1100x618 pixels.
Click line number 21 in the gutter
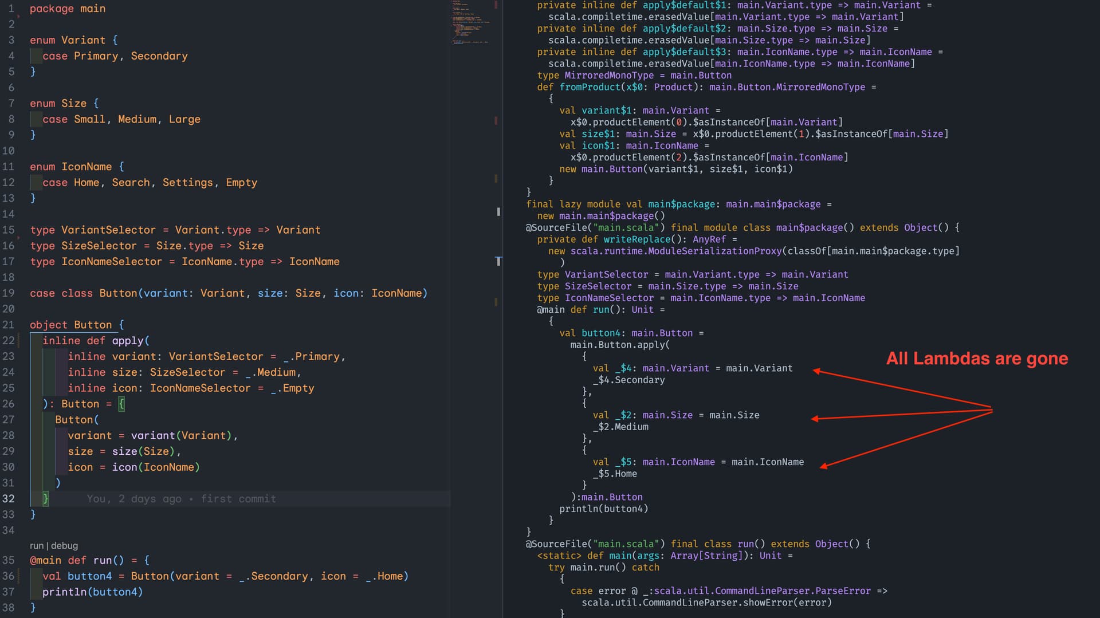(9, 325)
